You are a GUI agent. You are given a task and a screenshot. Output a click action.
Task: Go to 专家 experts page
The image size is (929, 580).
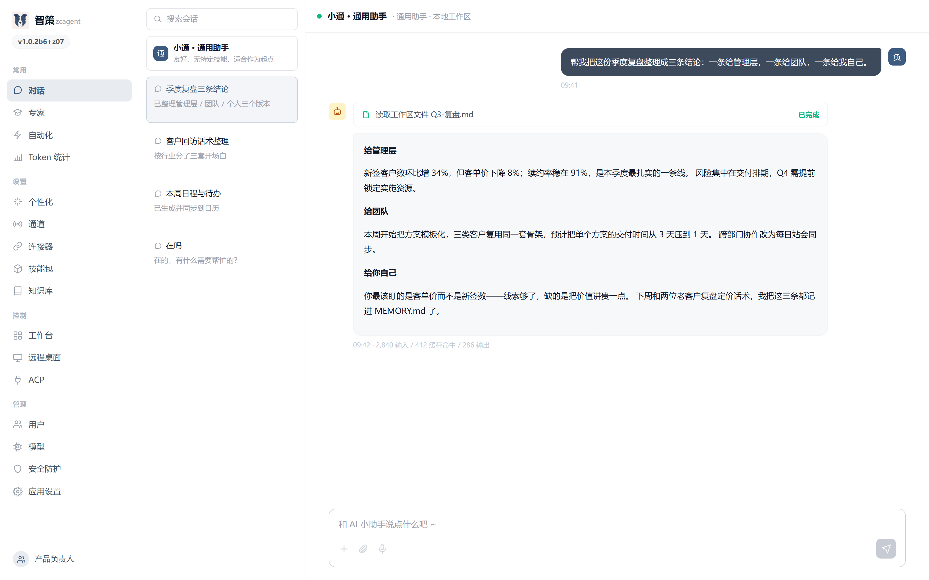pyautogui.click(x=69, y=113)
